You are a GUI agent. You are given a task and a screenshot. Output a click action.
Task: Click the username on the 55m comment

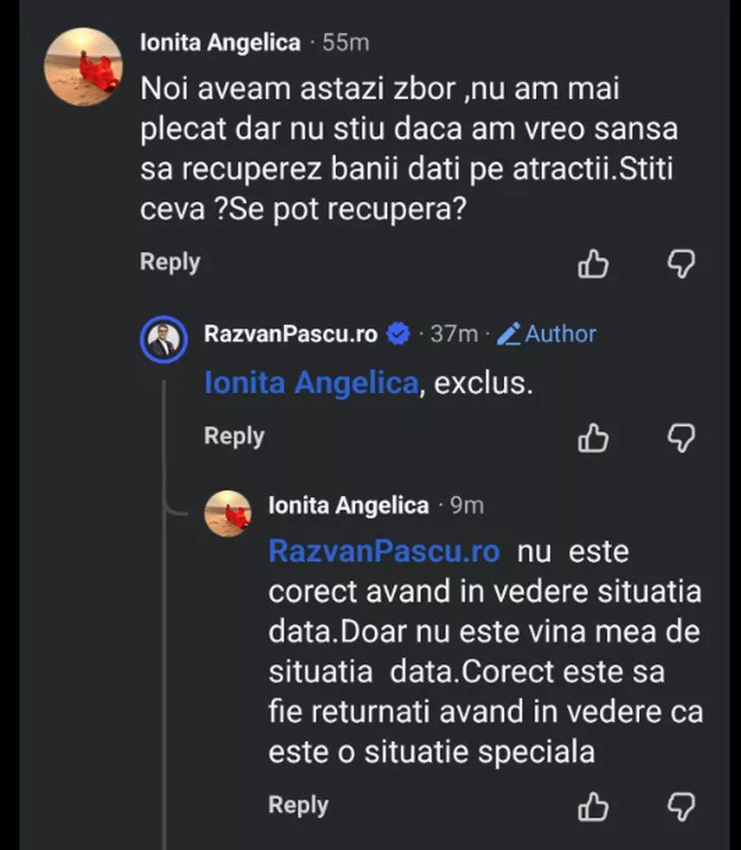coord(220,42)
